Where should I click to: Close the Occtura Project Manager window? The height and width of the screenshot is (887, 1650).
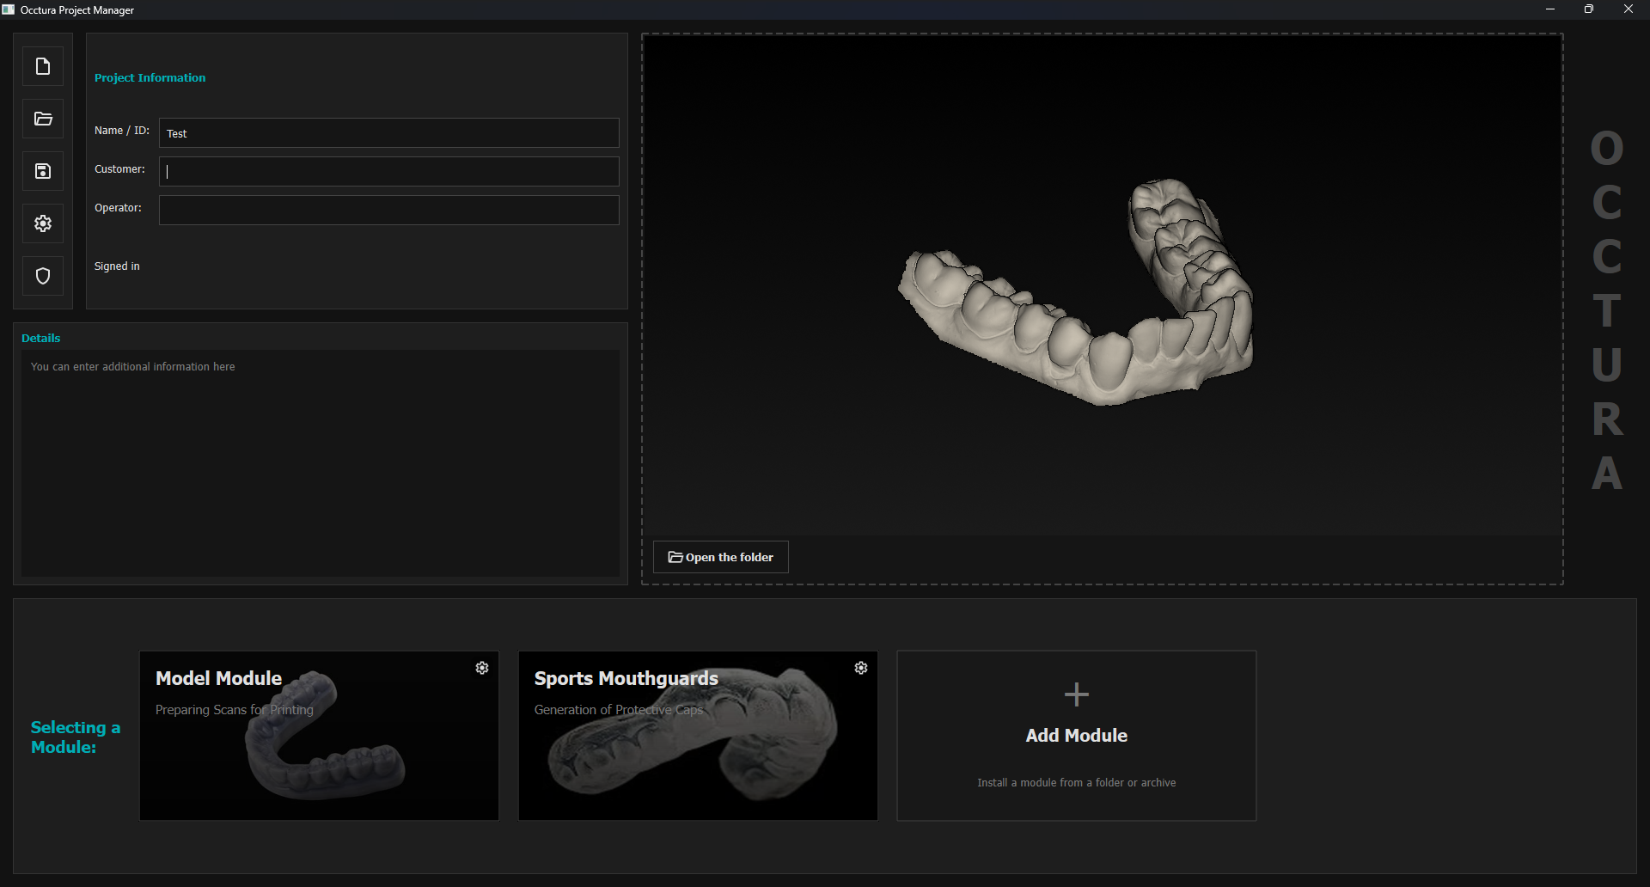point(1629,9)
